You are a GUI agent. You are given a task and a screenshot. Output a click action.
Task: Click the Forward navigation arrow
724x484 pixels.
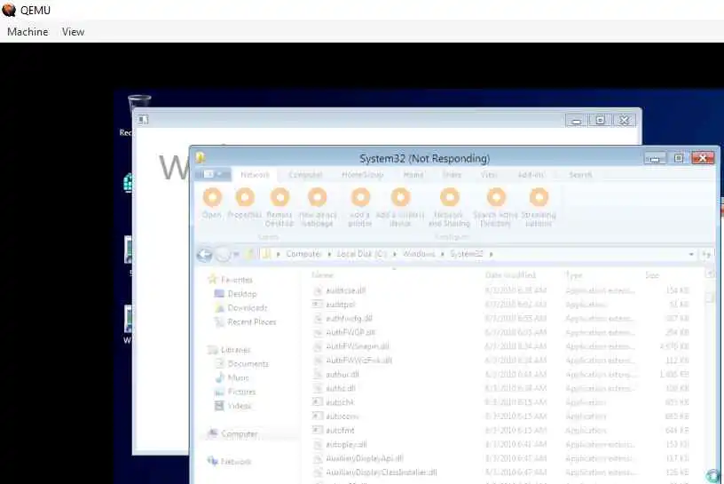tap(223, 255)
